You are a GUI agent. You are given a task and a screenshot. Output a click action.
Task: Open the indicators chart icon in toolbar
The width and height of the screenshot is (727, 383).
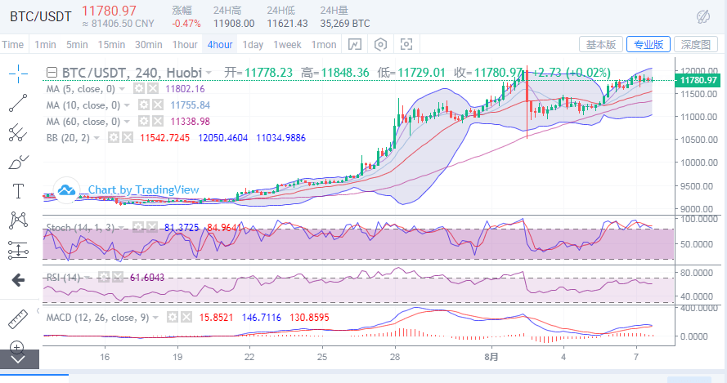[355, 44]
